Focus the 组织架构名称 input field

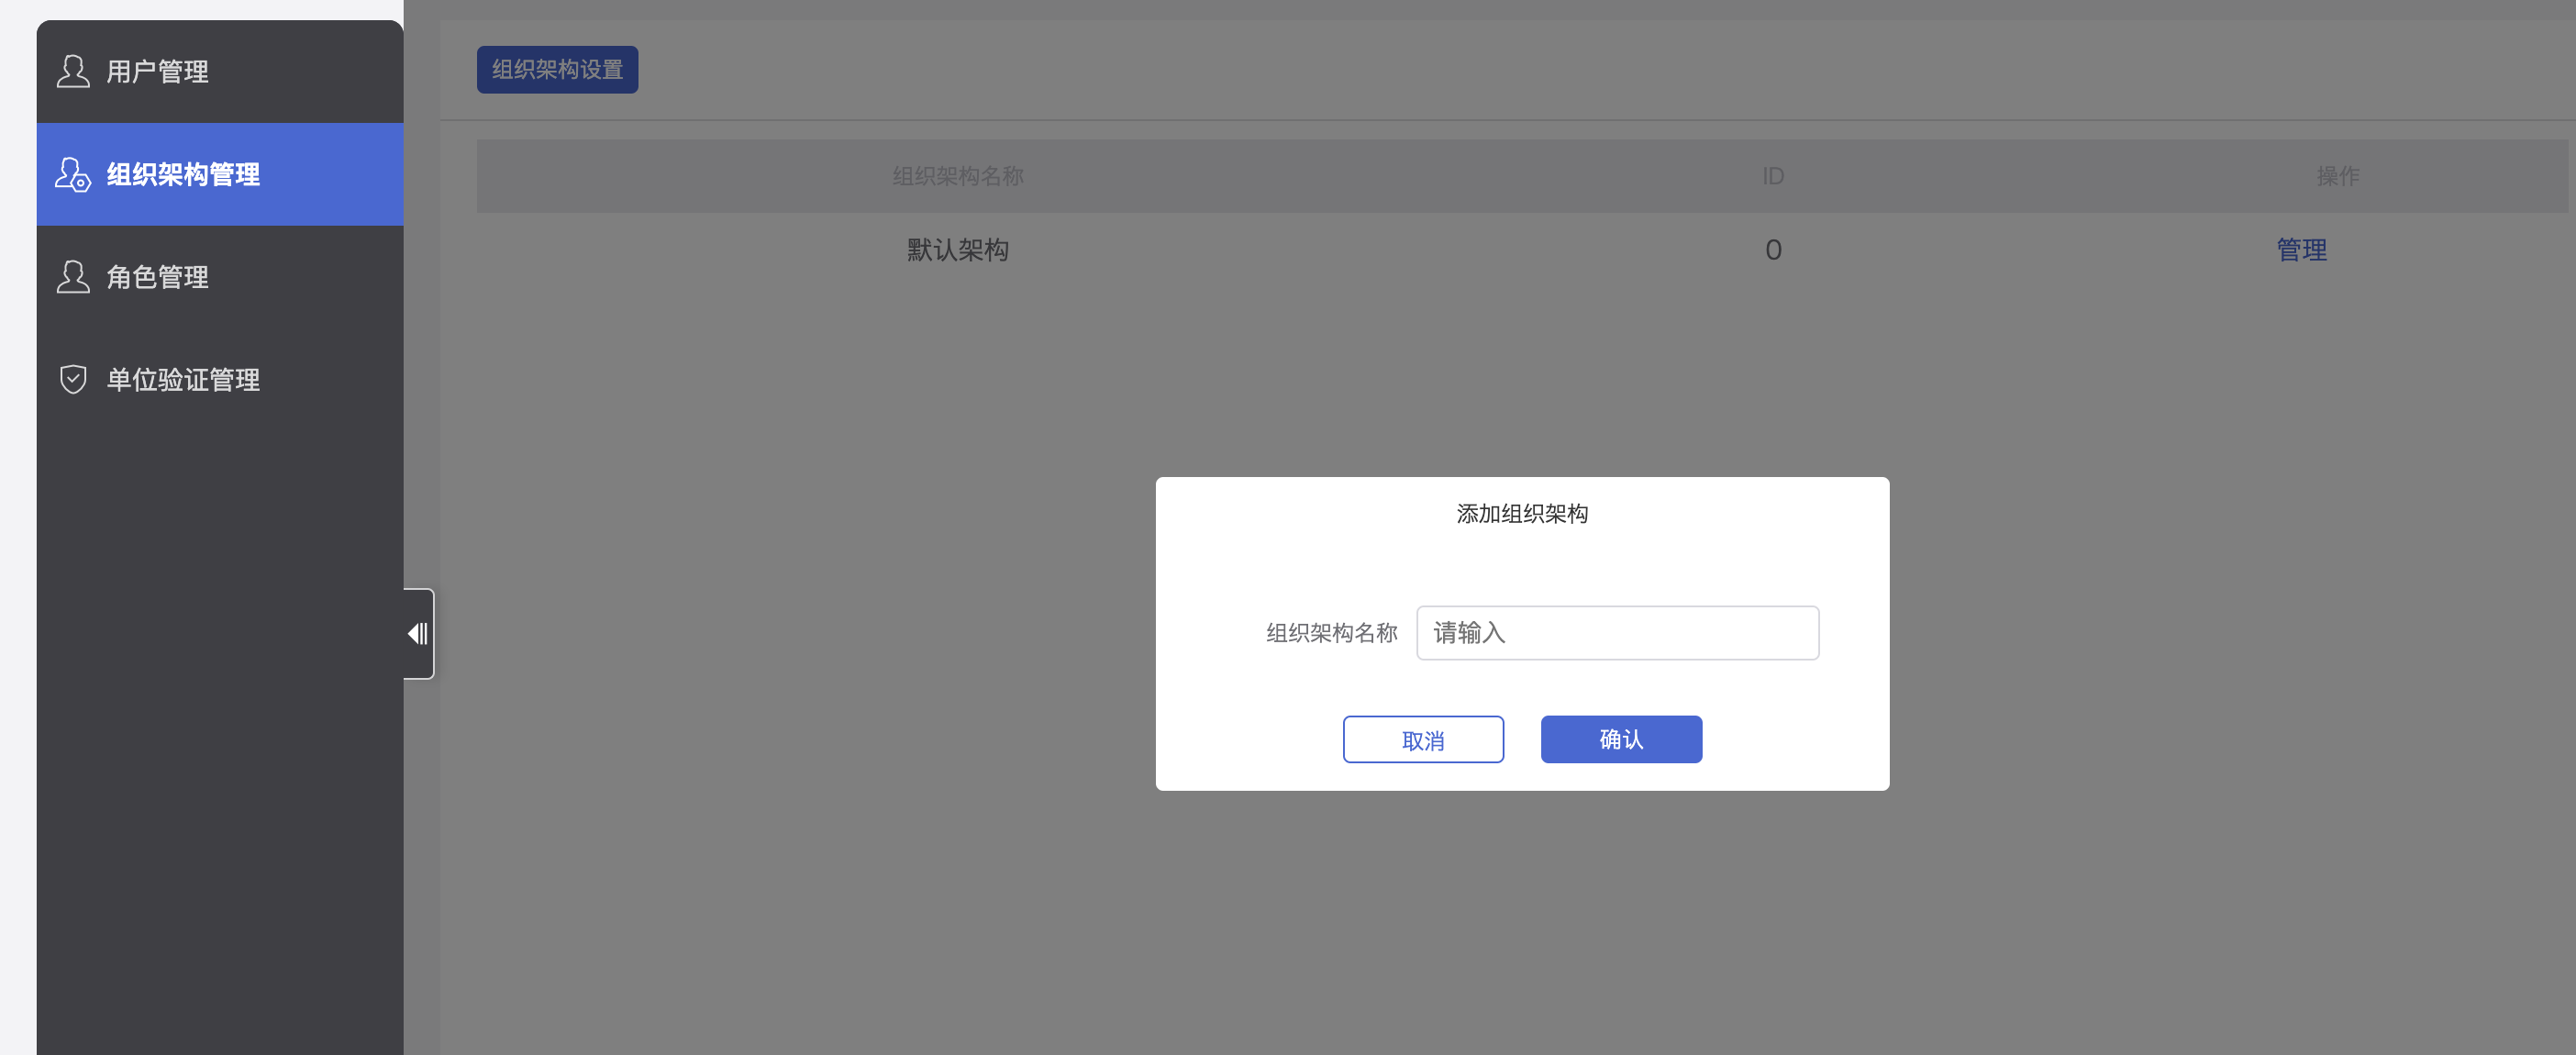tap(1616, 633)
